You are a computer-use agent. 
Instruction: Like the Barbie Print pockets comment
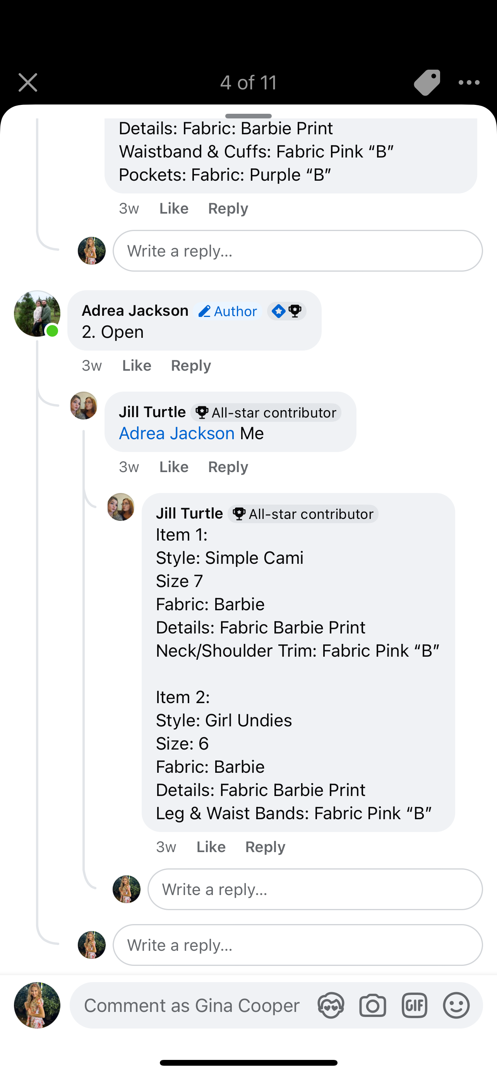173,208
